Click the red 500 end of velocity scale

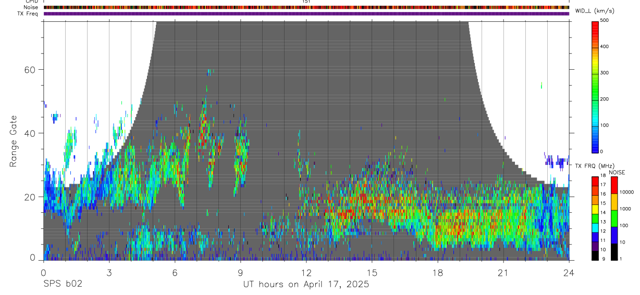click(596, 23)
